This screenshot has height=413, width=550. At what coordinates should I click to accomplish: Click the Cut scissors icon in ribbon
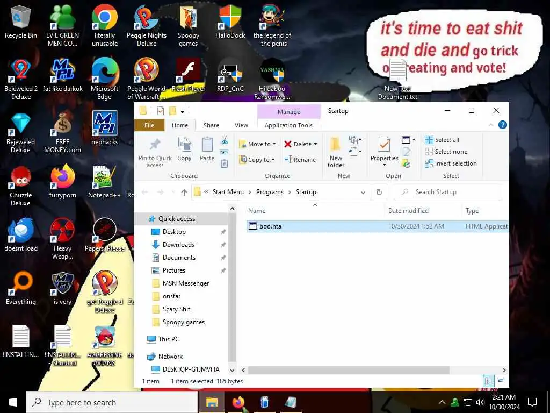[x=225, y=140]
